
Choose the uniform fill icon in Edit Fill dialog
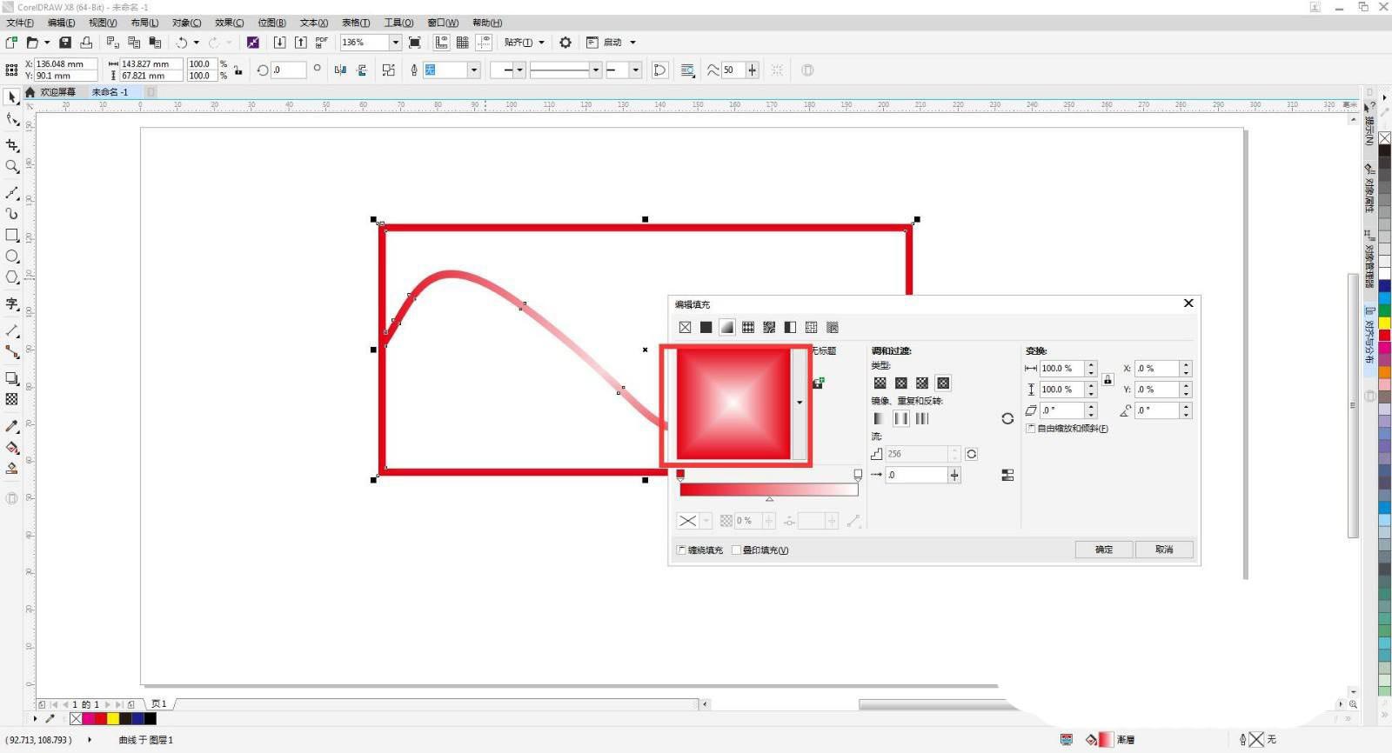tap(706, 328)
